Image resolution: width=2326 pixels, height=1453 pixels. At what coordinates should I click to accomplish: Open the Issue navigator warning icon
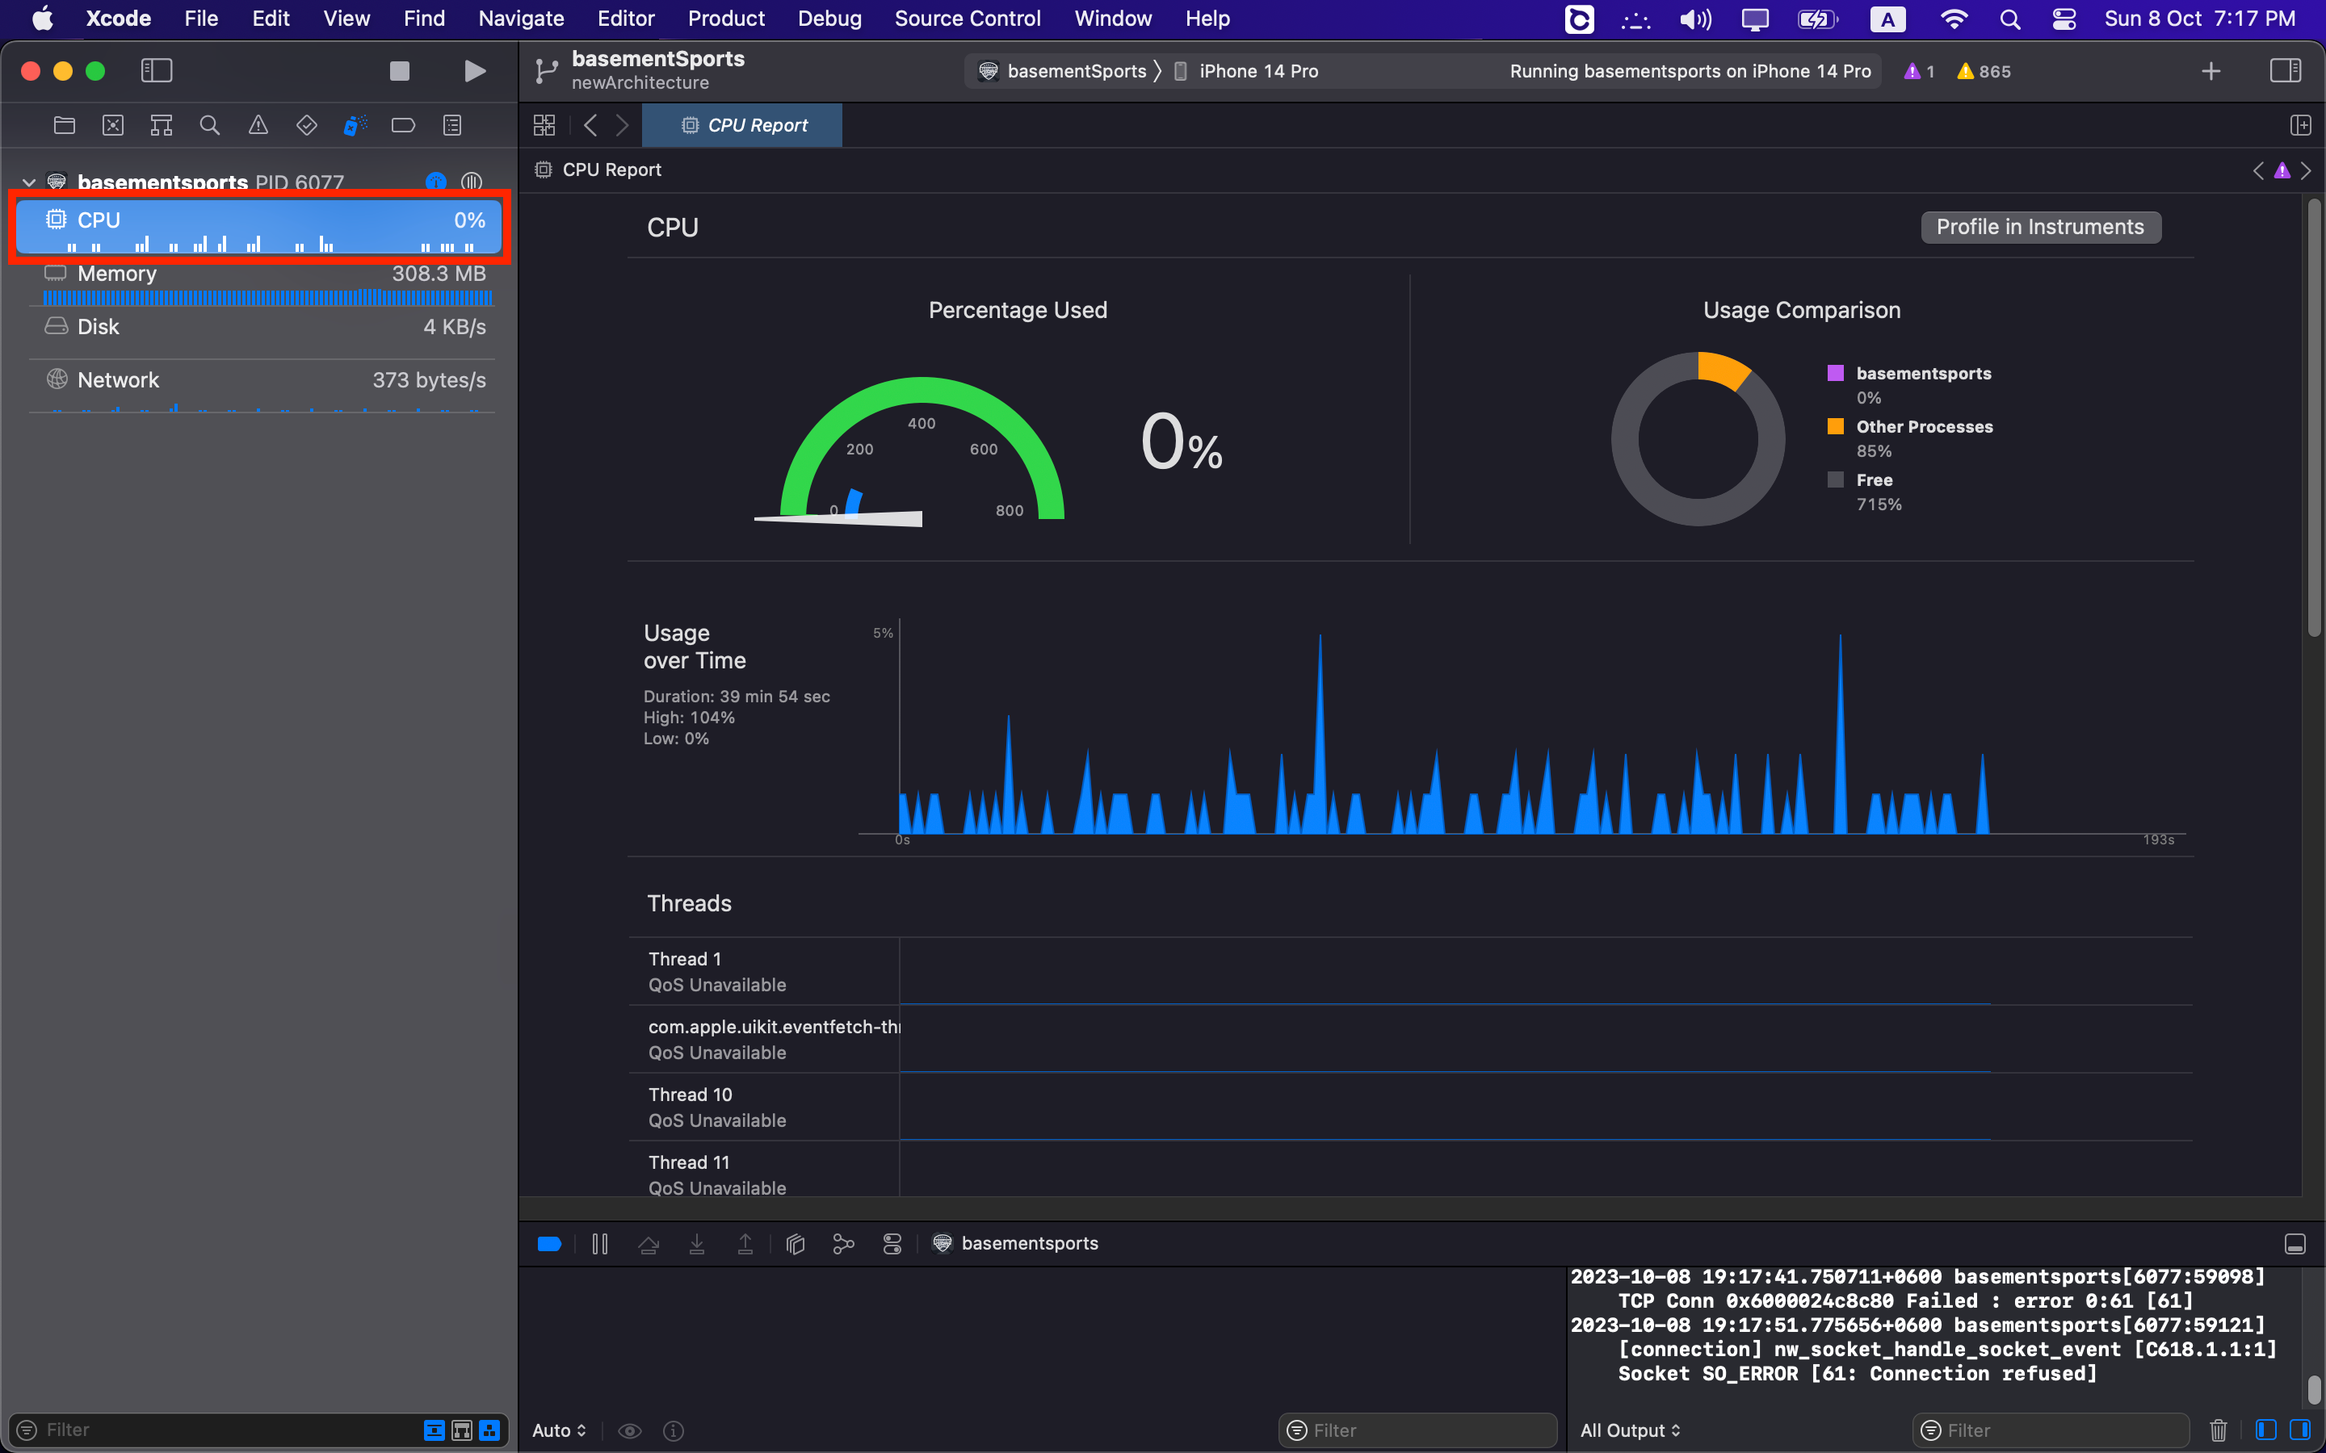258,125
